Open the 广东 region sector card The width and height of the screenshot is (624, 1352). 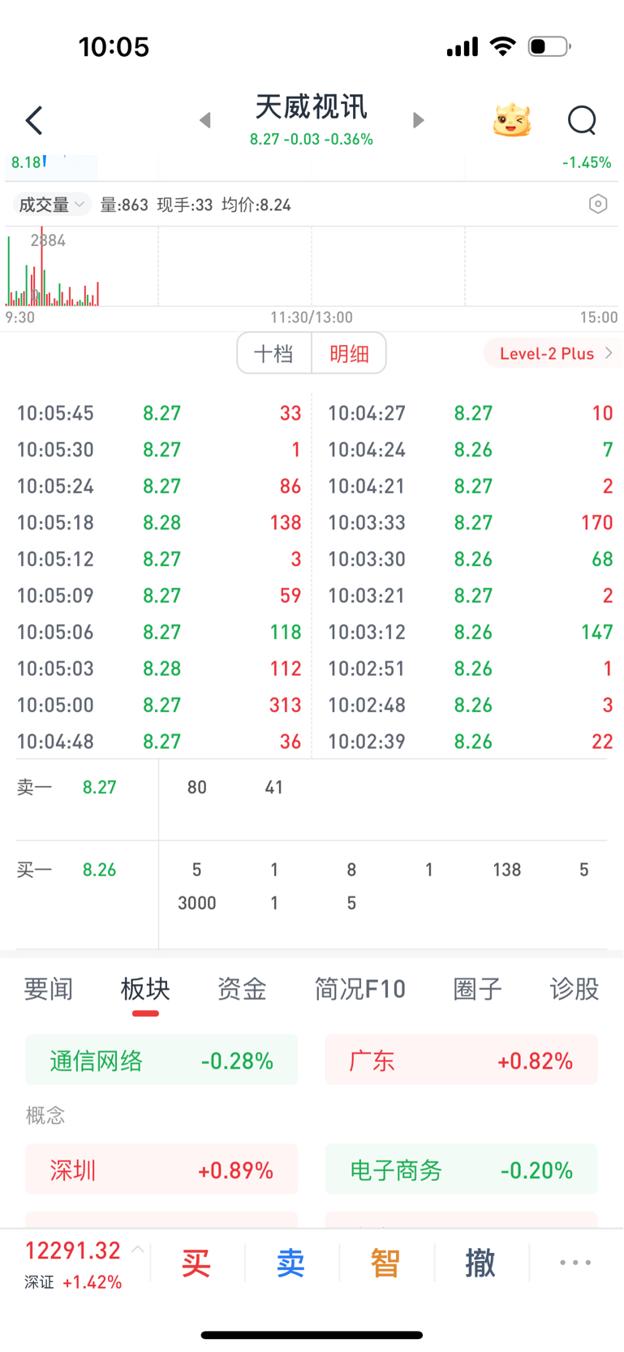coord(461,1060)
